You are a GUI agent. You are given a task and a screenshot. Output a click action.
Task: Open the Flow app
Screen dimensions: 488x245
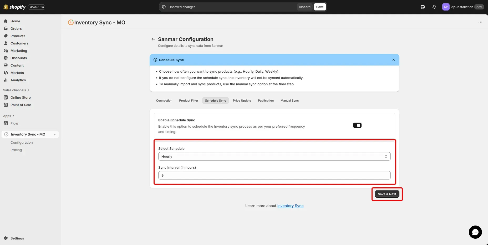(14, 123)
